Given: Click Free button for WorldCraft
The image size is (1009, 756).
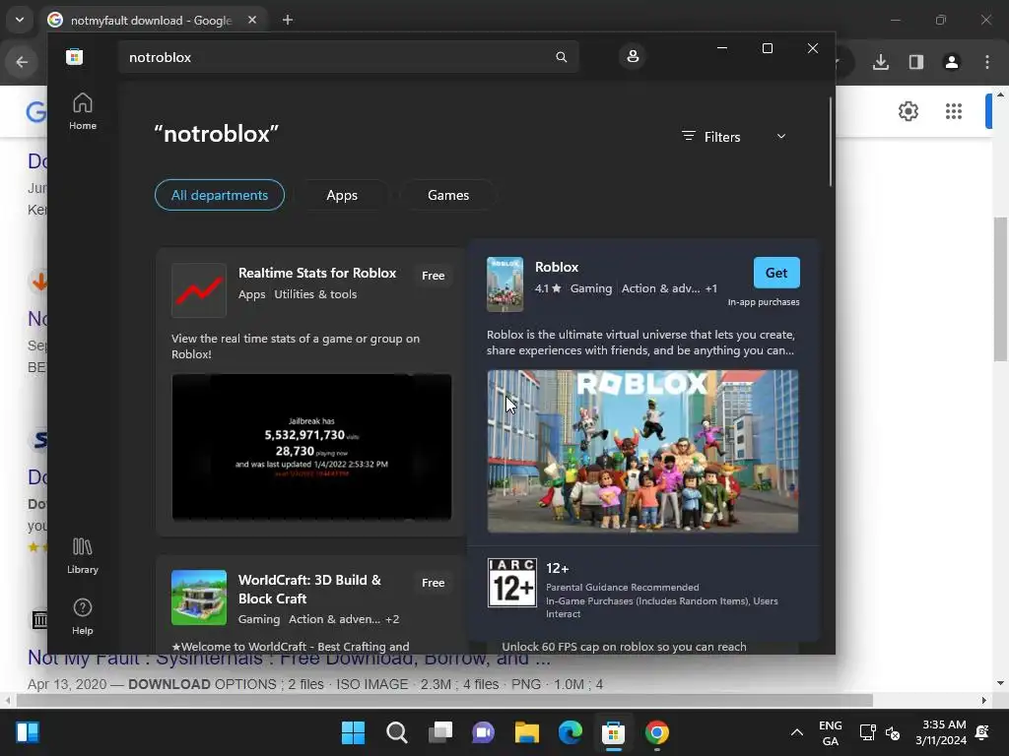Looking at the screenshot, I should point(434,583).
